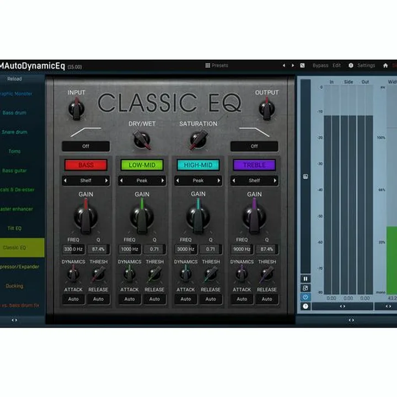Open meter help question mark icon
The height and width of the screenshot is (397, 397).
(305, 307)
